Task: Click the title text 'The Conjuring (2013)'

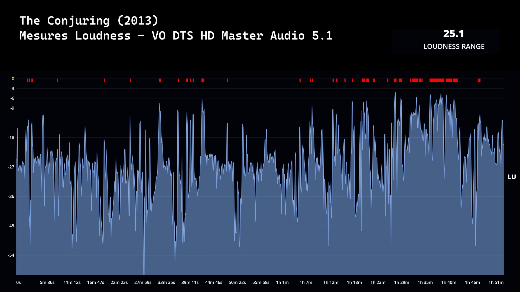Action: tap(89, 21)
